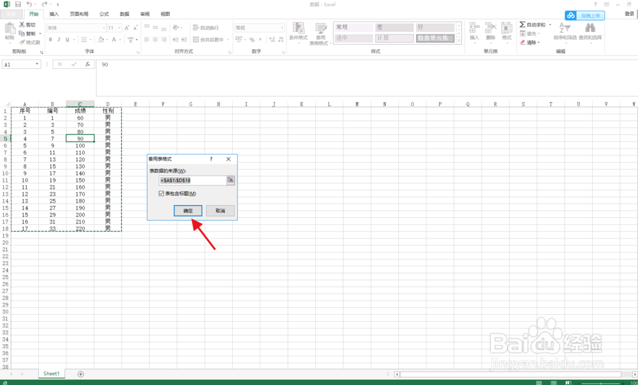Open the 文件 (File) tab

click(11, 14)
